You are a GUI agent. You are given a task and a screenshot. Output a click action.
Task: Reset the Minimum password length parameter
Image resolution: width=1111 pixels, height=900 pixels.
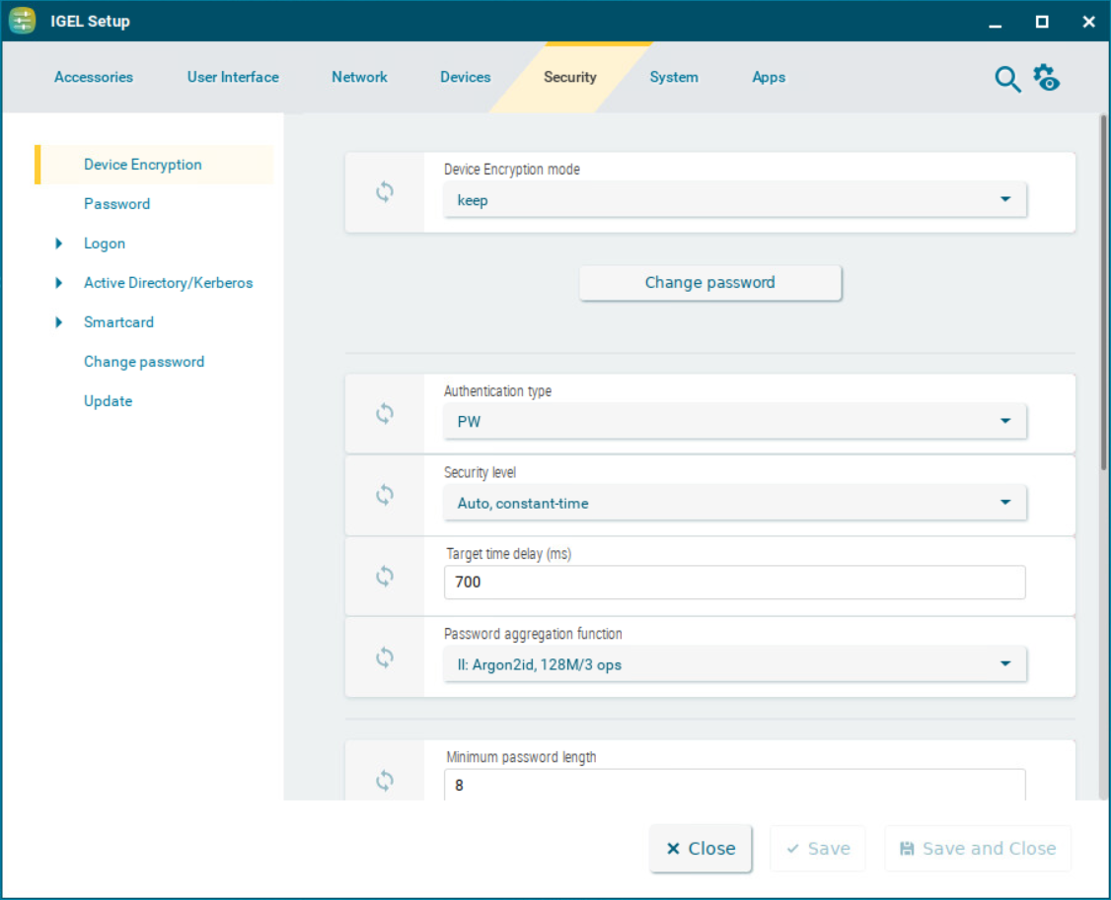pos(385,781)
